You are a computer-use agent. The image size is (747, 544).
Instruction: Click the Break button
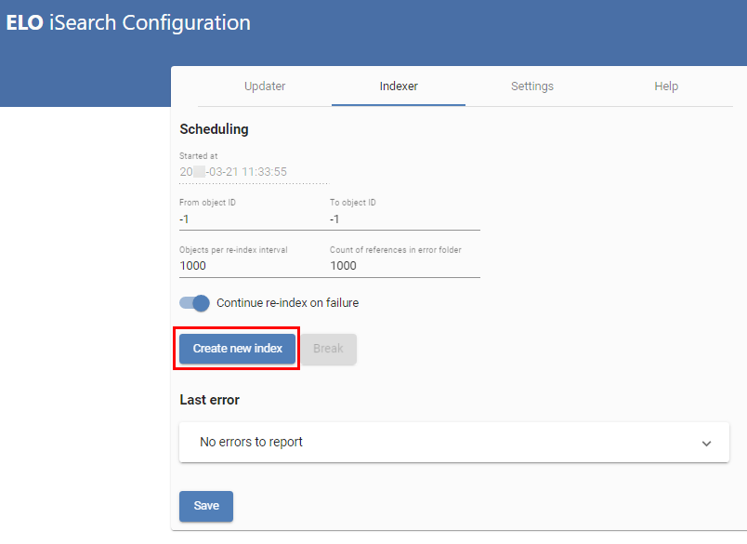pos(328,349)
